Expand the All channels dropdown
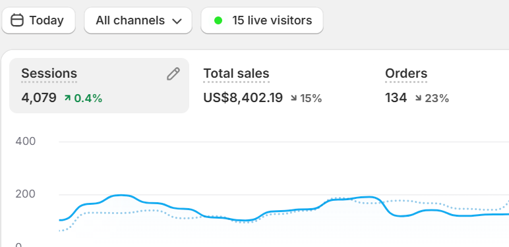509x247 pixels. pyautogui.click(x=138, y=20)
